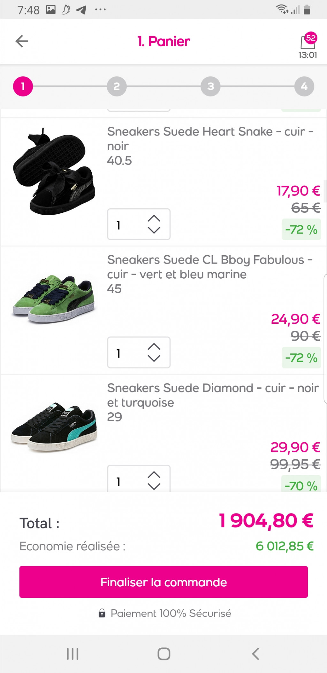View black Suede Heart Snake shoe thumbnail
The height and width of the screenshot is (673, 327).
(54, 172)
